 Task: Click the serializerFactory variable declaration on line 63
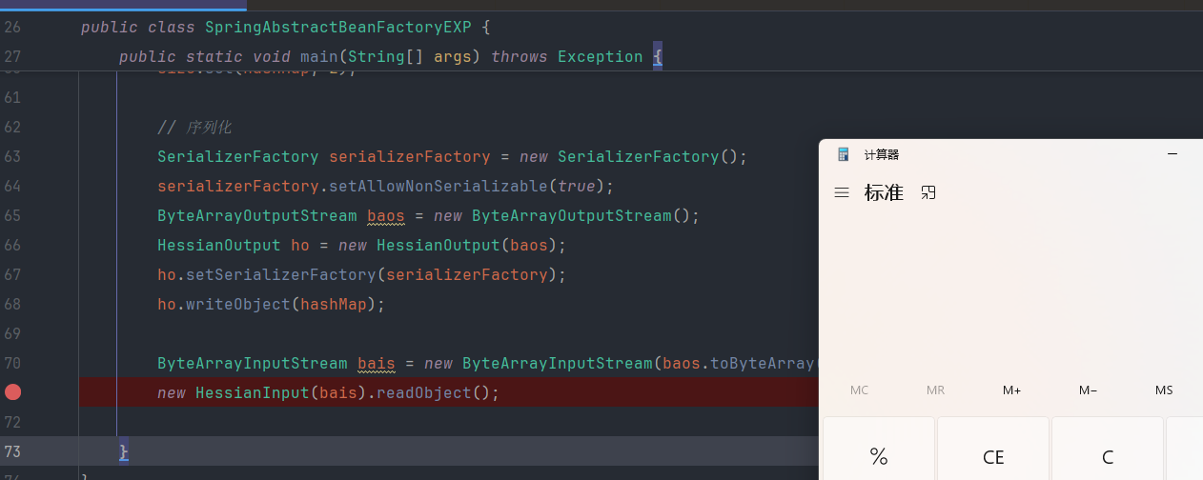(410, 156)
